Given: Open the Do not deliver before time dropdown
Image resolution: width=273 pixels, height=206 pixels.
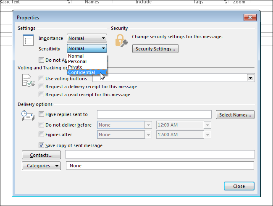Looking at the screenshot, I should click(x=207, y=125).
